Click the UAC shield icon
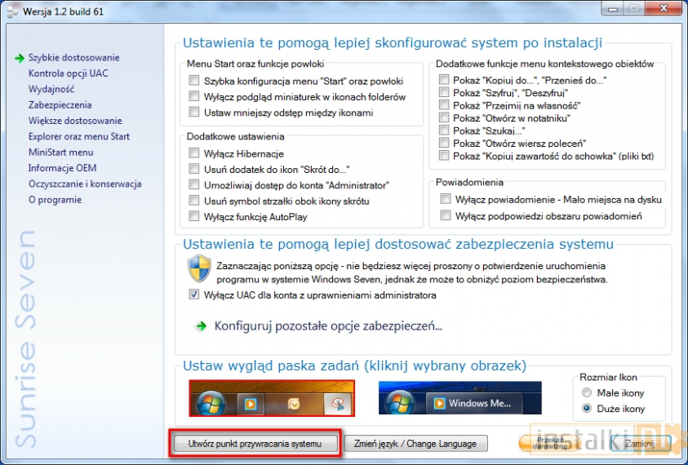The width and height of the screenshot is (688, 465). (199, 268)
